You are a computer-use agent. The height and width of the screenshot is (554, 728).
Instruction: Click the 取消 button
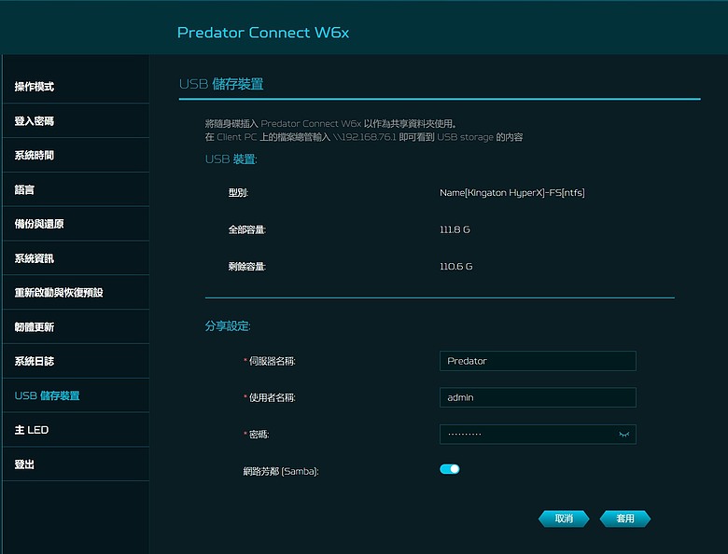(x=564, y=519)
